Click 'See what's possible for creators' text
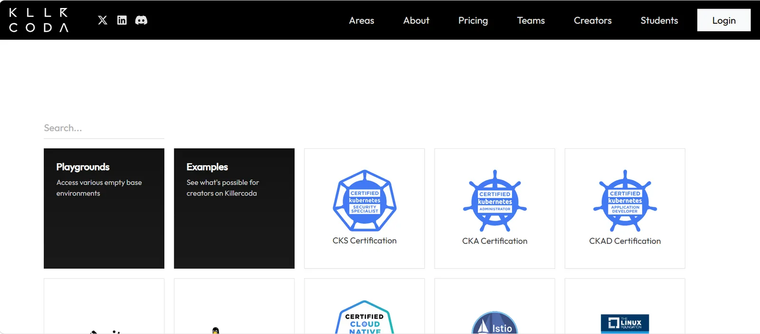 223,188
